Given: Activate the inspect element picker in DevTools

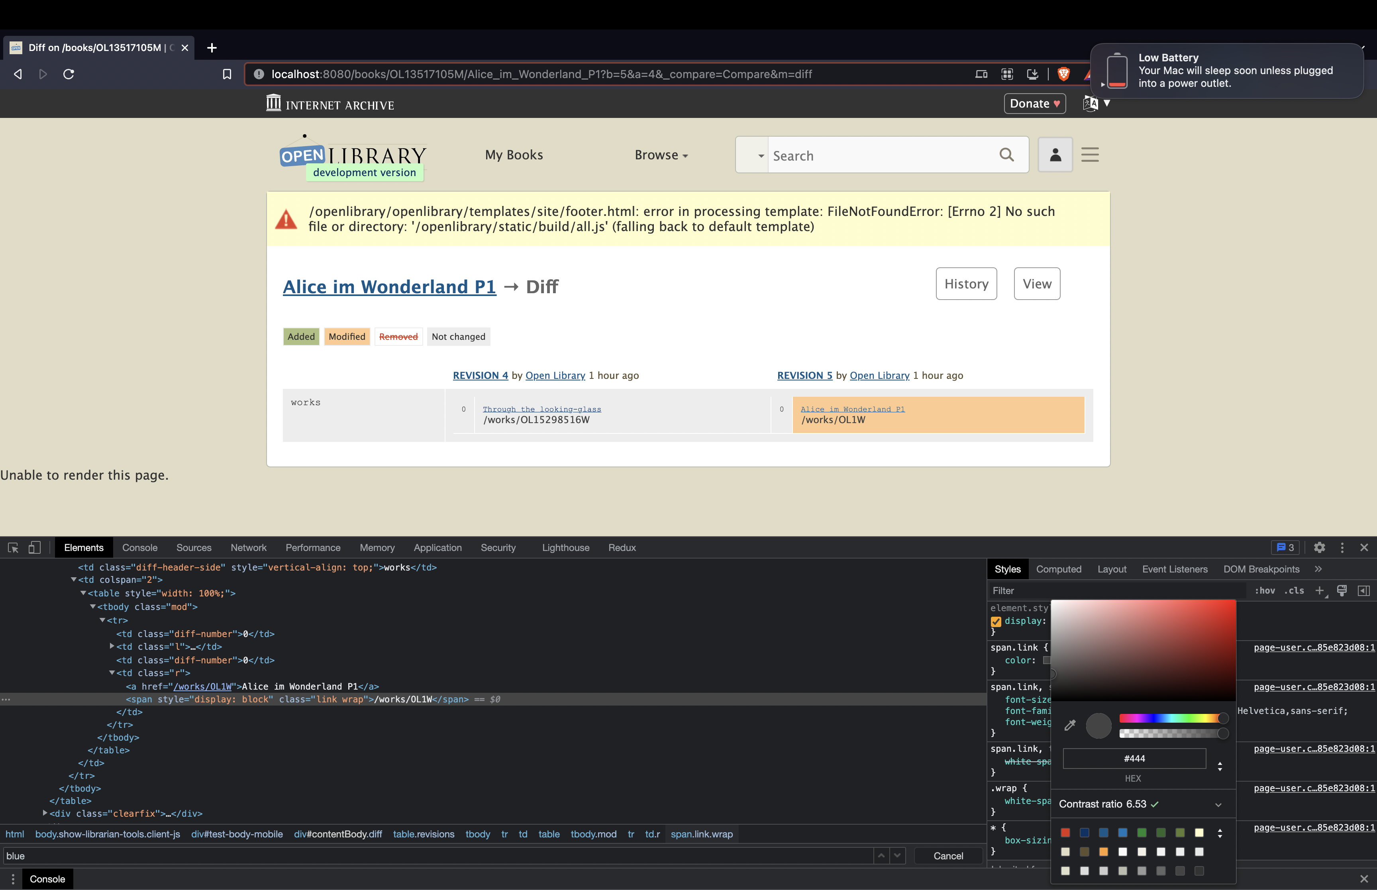Looking at the screenshot, I should pyautogui.click(x=13, y=547).
